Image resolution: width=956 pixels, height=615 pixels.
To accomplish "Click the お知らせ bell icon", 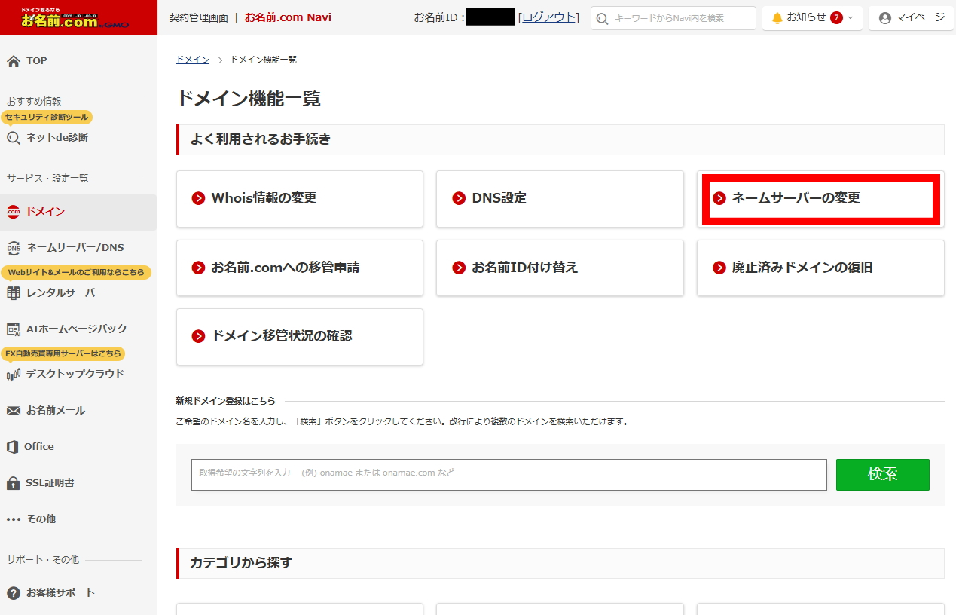I will pyautogui.click(x=777, y=18).
